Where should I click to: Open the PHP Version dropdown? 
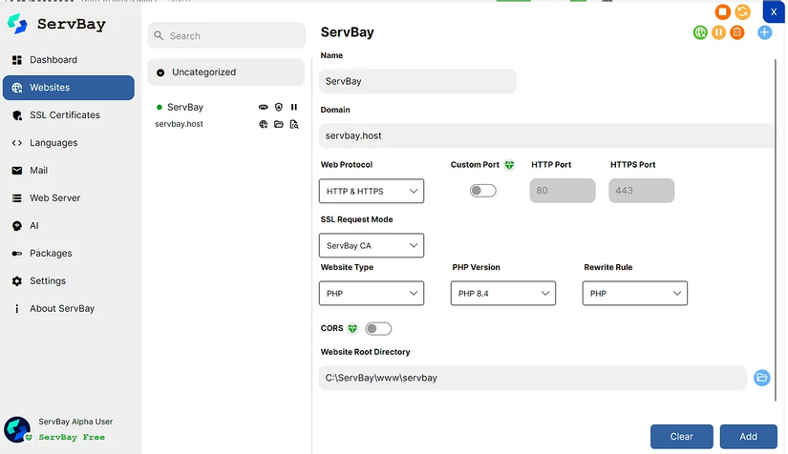[503, 294]
